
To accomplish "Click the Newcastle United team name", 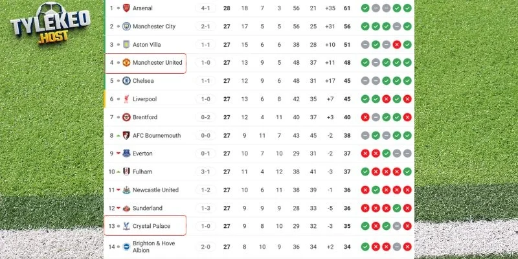I will coord(155,190).
